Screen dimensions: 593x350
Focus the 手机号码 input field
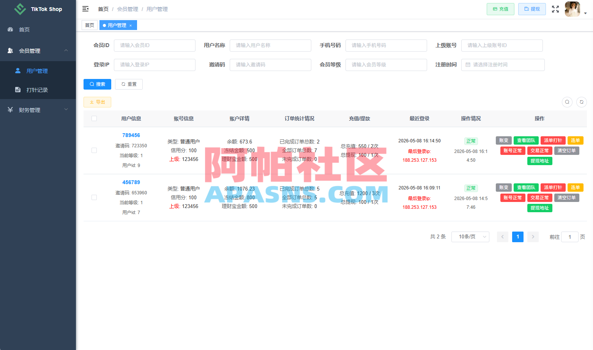pos(386,46)
